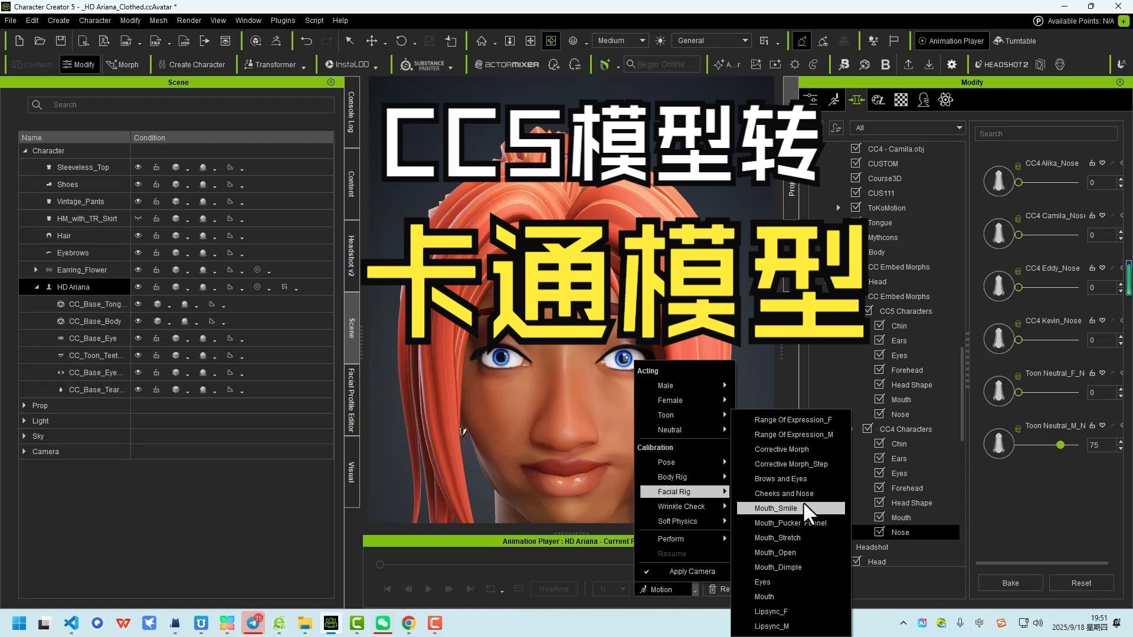Click the Open Project folder icon
1133x637 pixels.
click(40, 41)
